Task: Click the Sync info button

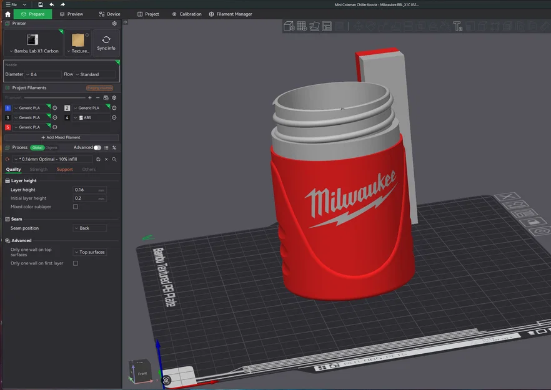Action: [x=106, y=43]
